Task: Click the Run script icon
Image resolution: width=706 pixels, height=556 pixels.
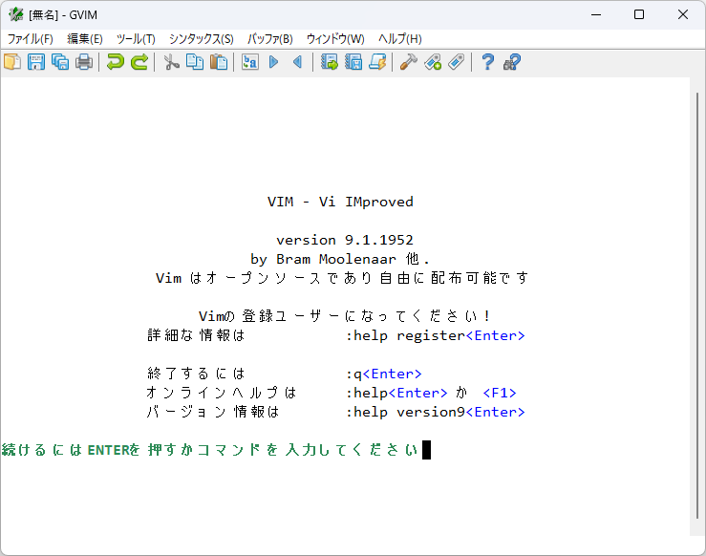Action: pyautogui.click(x=377, y=62)
